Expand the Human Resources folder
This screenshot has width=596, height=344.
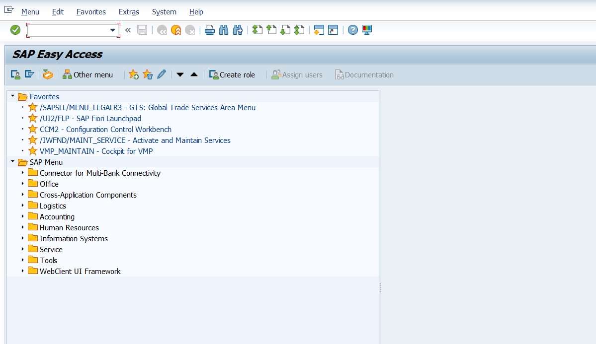click(x=22, y=227)
